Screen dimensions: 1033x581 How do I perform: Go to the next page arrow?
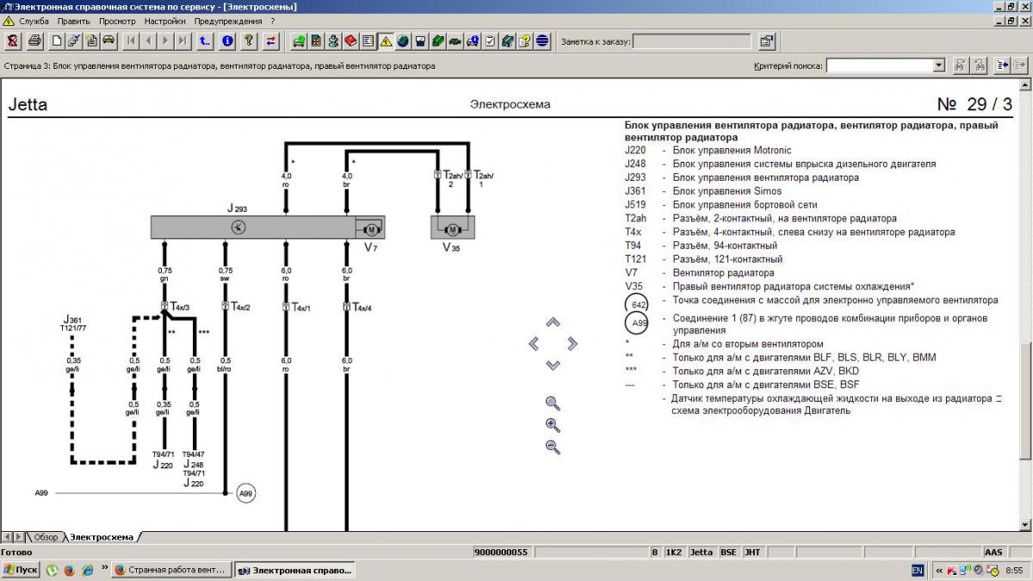[166, 40]
